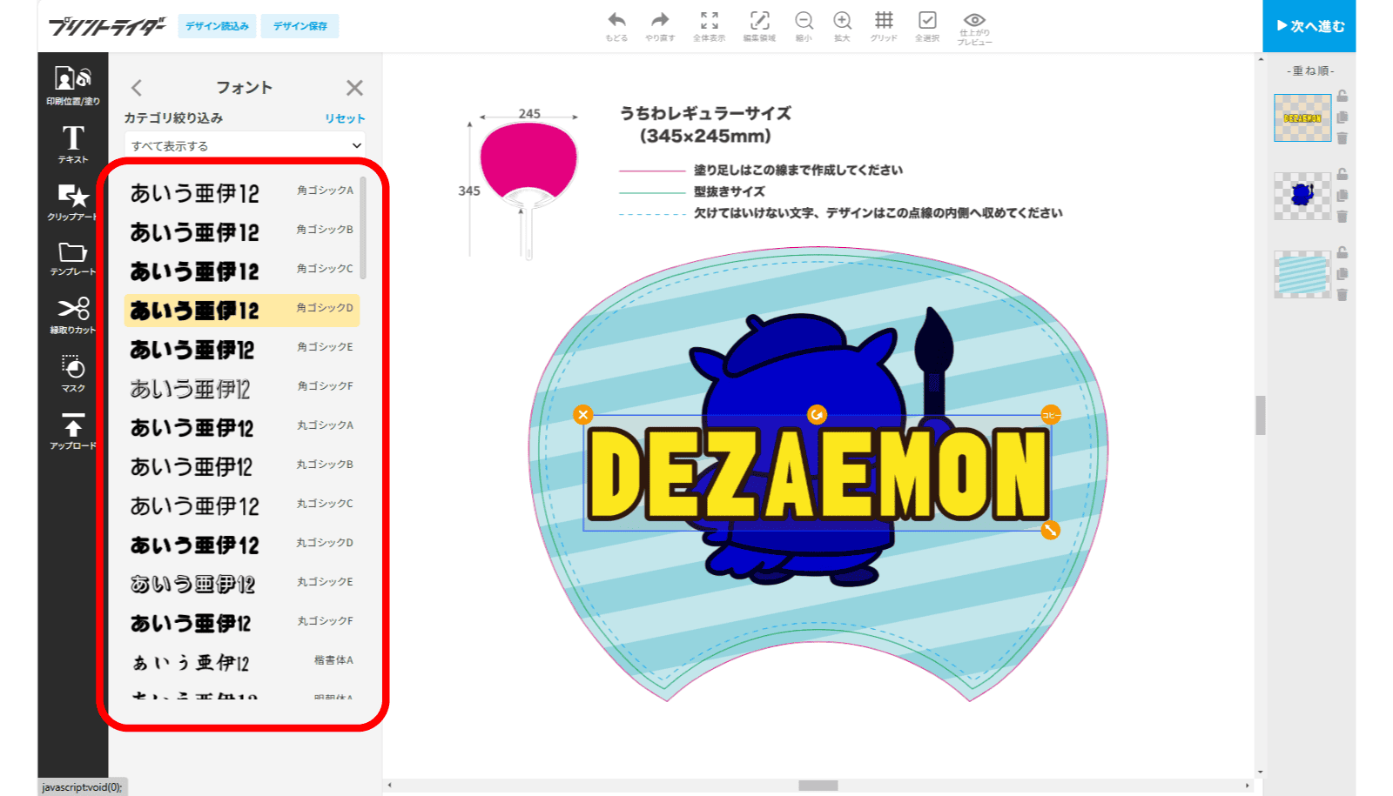The image size is (1393, 796).
Task: Select the 角ゴシックF font
Action: coord(242,388)
